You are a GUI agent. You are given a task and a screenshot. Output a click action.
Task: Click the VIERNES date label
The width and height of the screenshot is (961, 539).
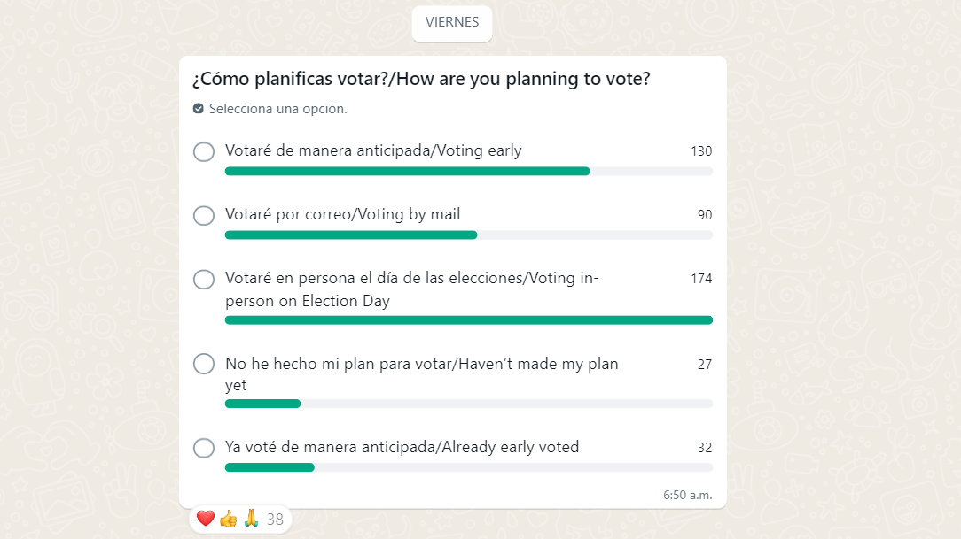452,23
